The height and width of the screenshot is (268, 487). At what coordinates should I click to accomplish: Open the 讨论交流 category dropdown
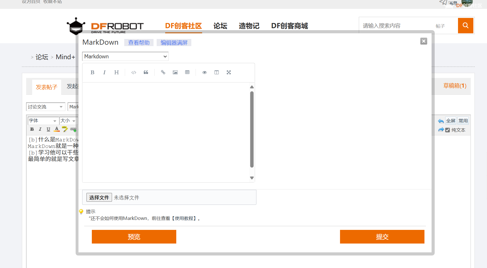pos(46,107)
